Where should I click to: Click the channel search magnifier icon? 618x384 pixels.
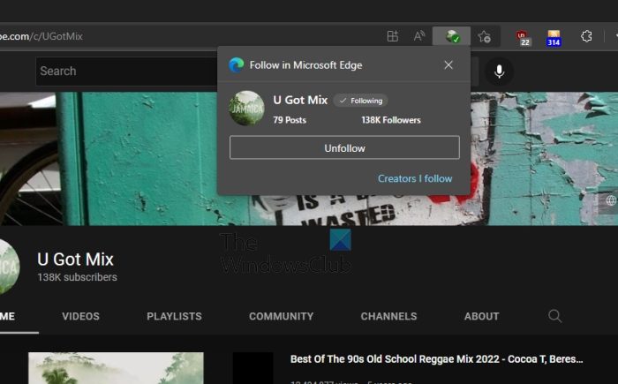pyautogui.click(x=554, y=316)
